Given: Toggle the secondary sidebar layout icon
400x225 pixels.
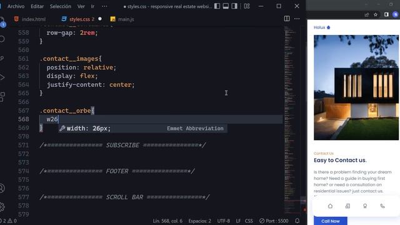Looking at the screenshot, I should coord(234,6).
